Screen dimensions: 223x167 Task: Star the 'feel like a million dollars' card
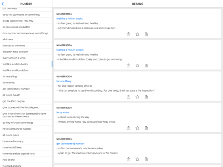[x=137, y=65]
